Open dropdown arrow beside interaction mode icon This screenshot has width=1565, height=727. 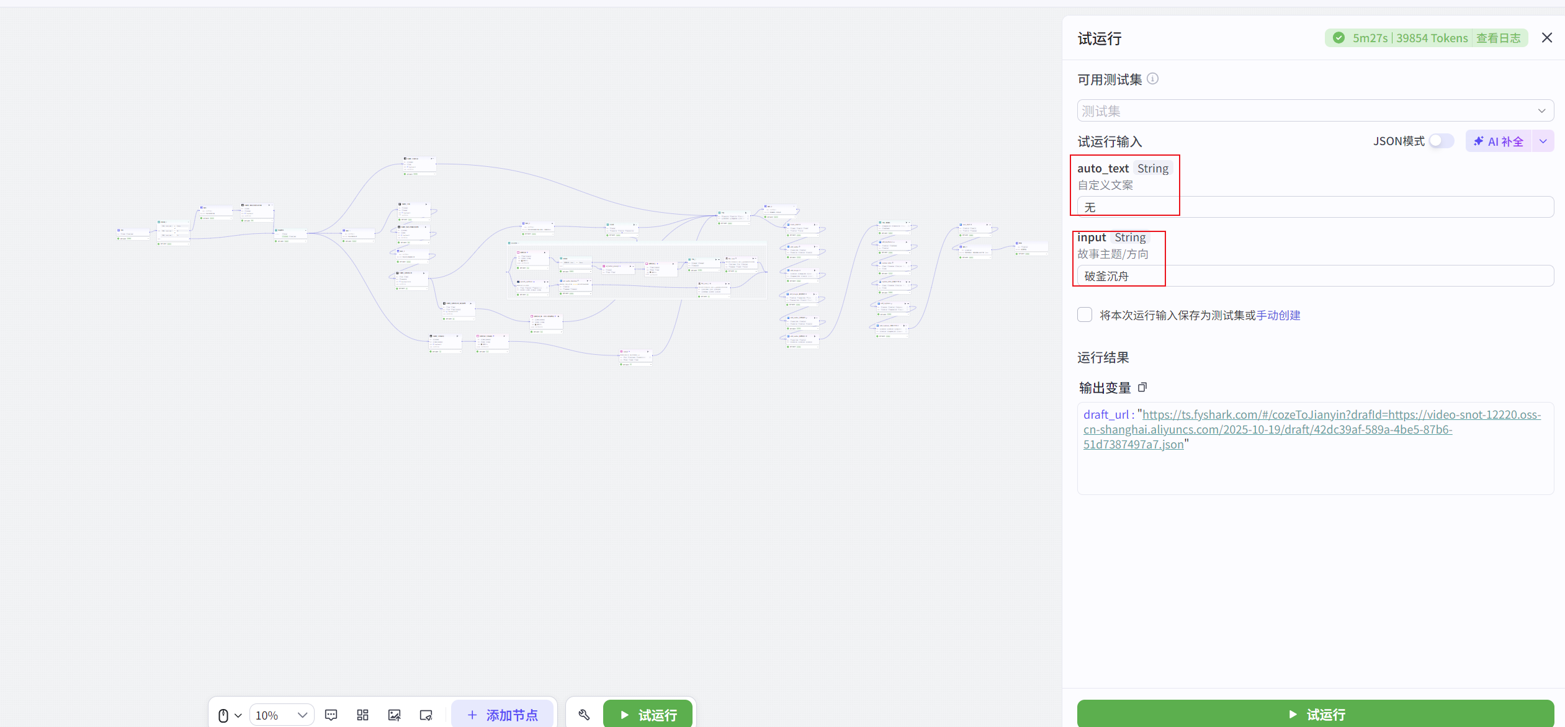click(x=237, y=715)
